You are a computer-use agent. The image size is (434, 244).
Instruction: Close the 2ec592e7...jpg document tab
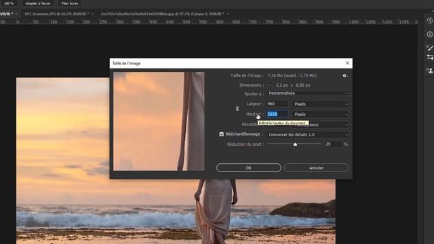tap(228, 14)
